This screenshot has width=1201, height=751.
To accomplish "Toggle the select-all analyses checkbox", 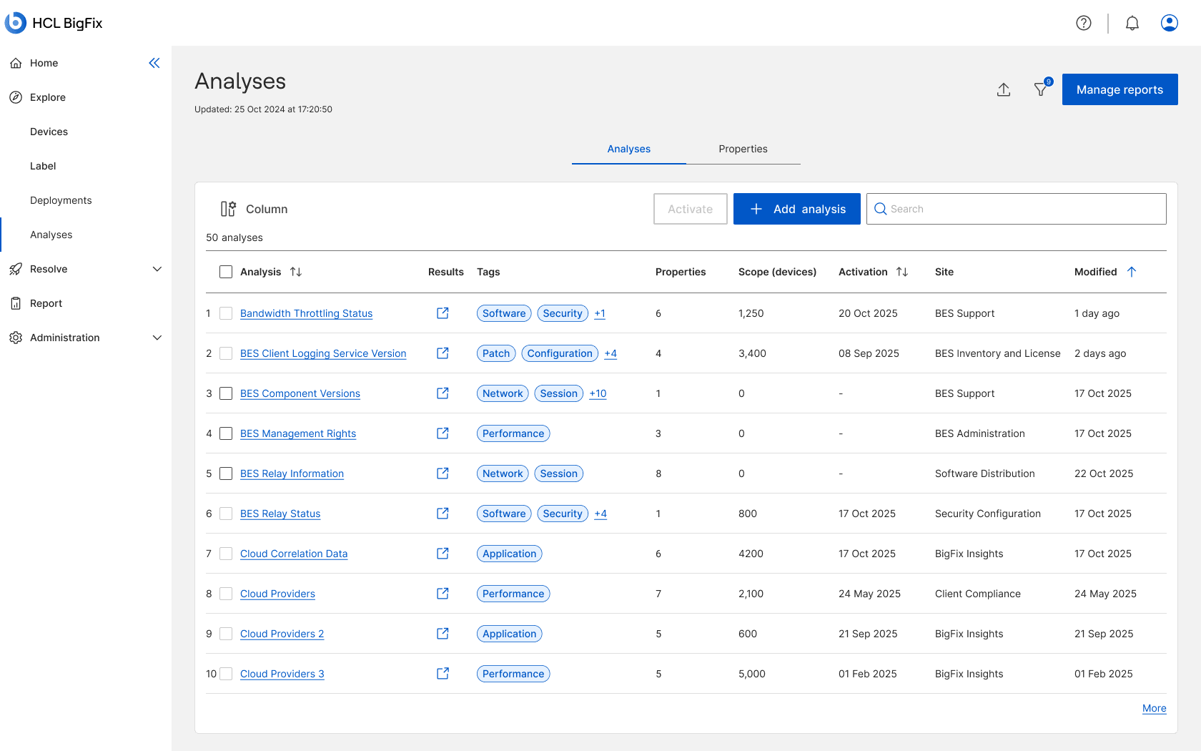I will [x=226, y=272].
